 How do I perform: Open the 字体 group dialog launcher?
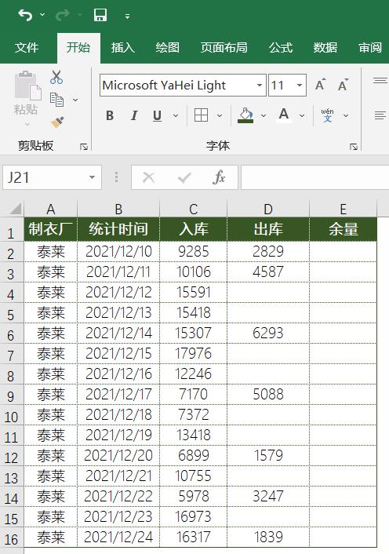[x=354, y=147]
